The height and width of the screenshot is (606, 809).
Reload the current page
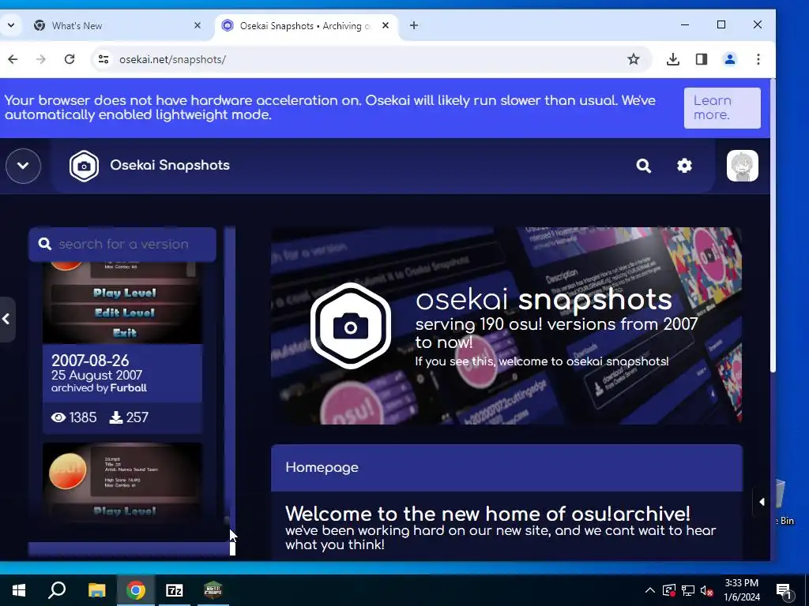point(70,59)
